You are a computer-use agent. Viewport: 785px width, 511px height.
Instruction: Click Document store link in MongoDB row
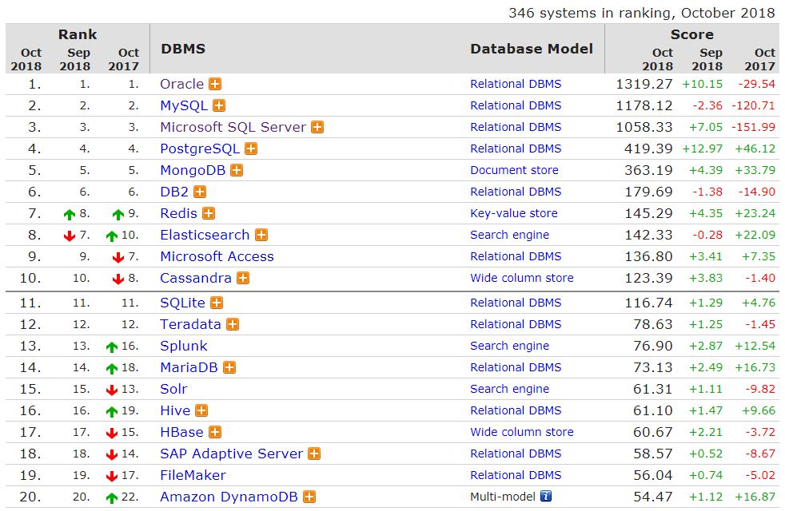(514, 170)
